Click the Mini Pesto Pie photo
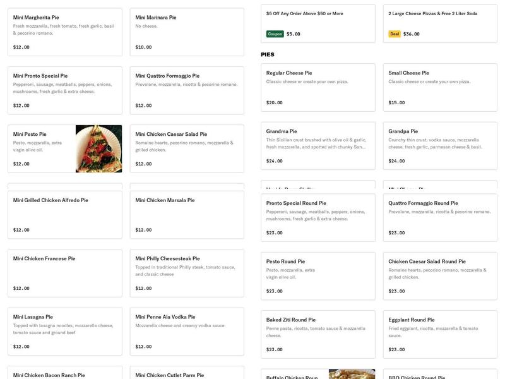This screenshot has width=505, height=379. (98, 148)
